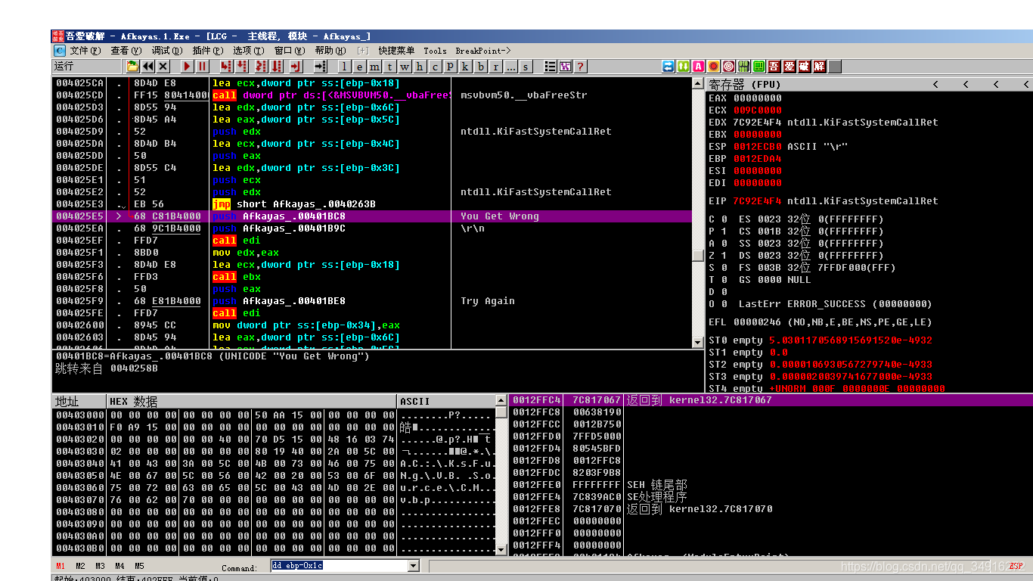Click the HEX 数据 column header
Image resolution: width=1033 pixels, height=581 pixels.
[253, 401]
